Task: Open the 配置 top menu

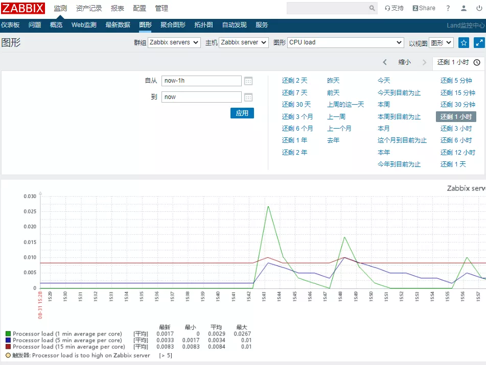Action: (x=140, y=8)
